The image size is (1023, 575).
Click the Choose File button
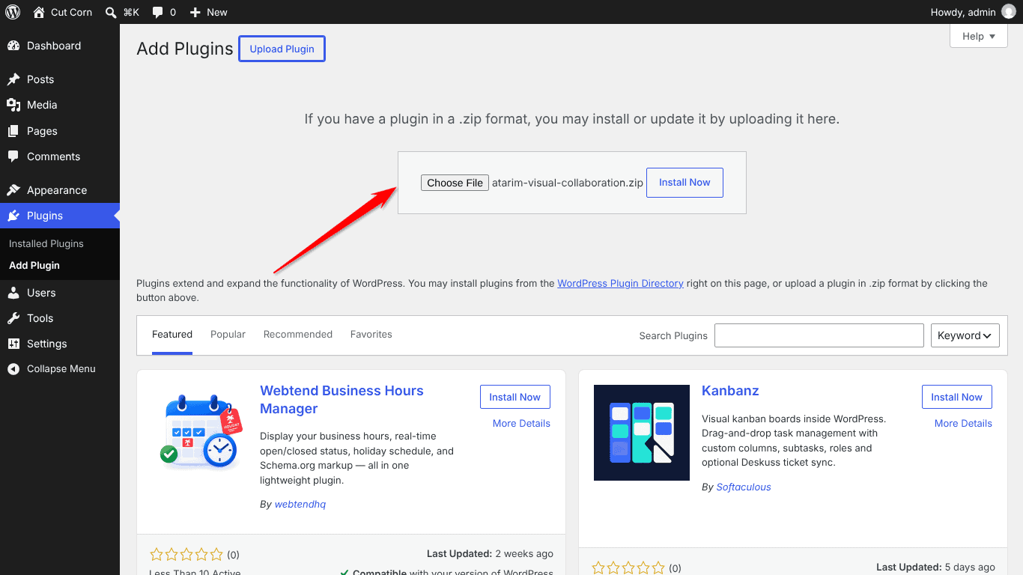455,183
